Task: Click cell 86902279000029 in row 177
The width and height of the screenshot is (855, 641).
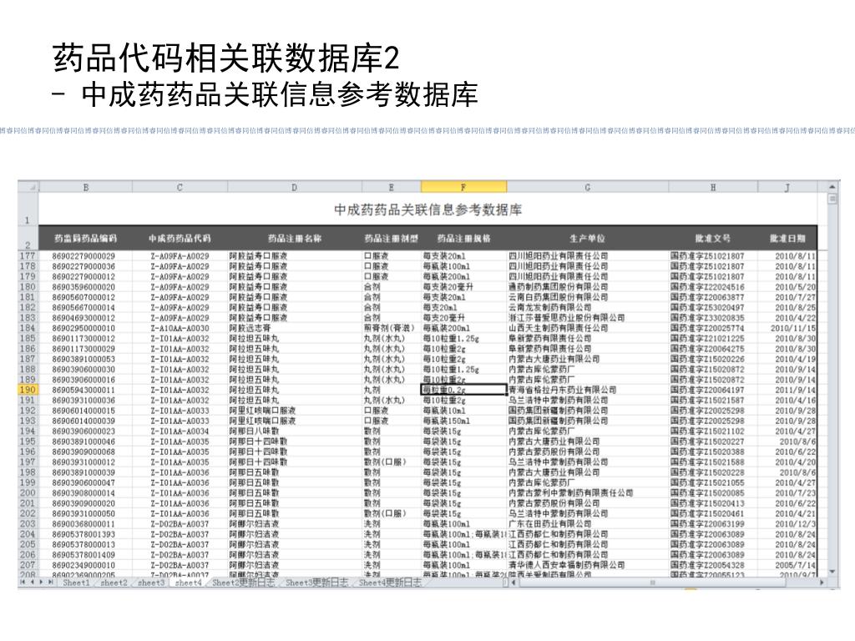Action: tap(84, 255)
